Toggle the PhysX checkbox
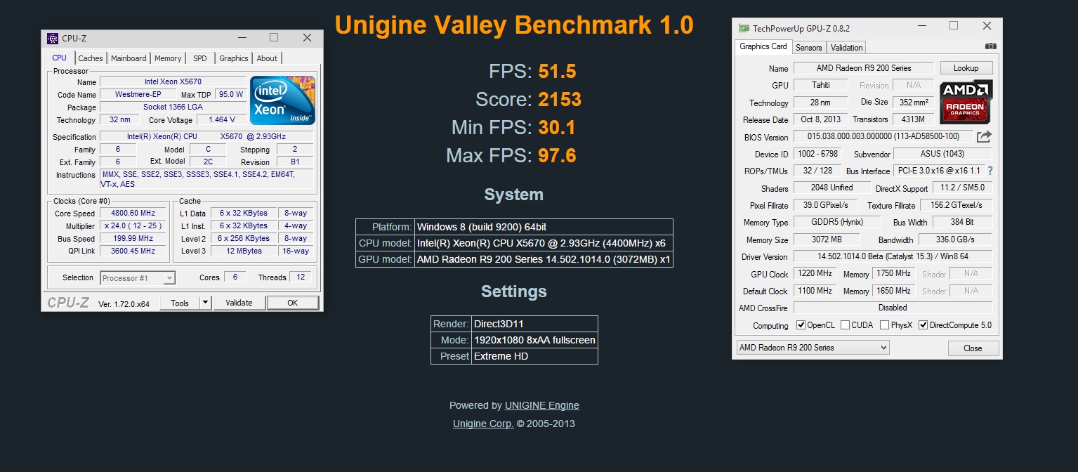The width and height of the screenshot is (1078, 472). [x=883, y=325]
